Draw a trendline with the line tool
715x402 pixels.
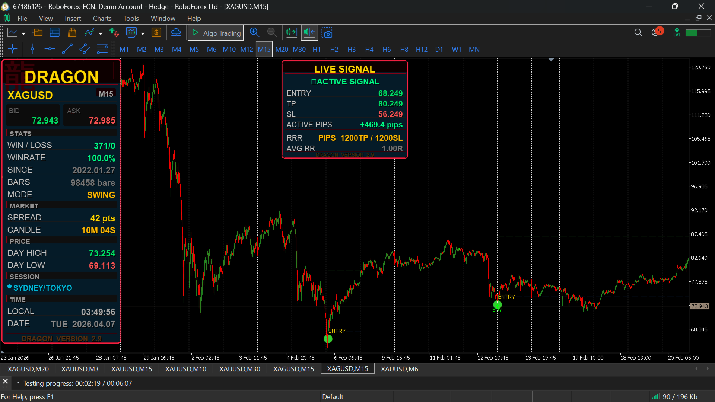67,49
